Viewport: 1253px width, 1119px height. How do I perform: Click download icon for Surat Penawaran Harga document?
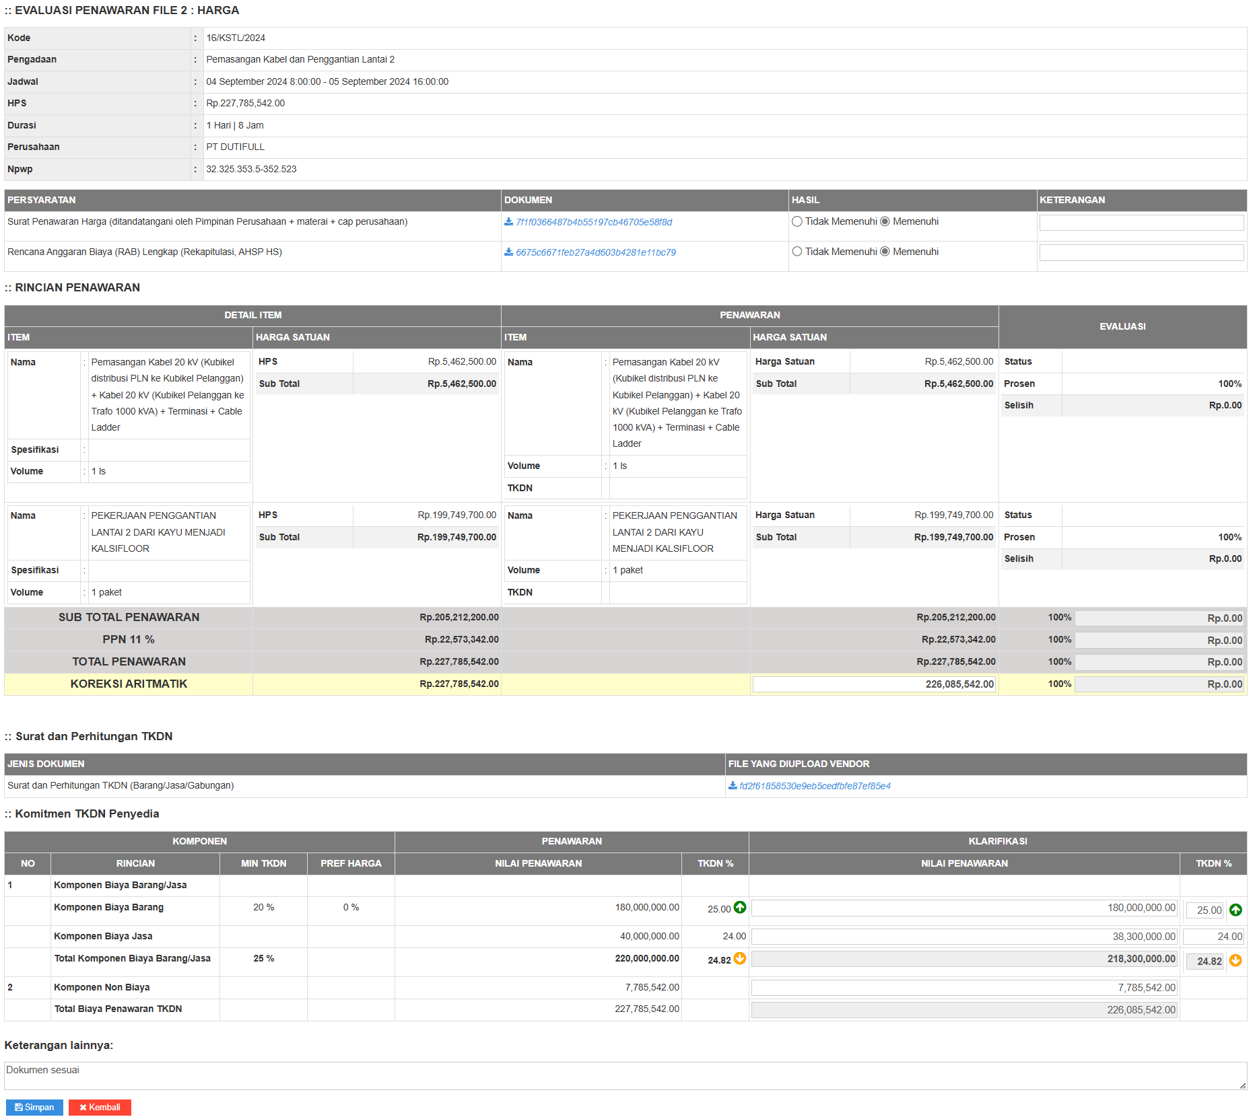508,222
